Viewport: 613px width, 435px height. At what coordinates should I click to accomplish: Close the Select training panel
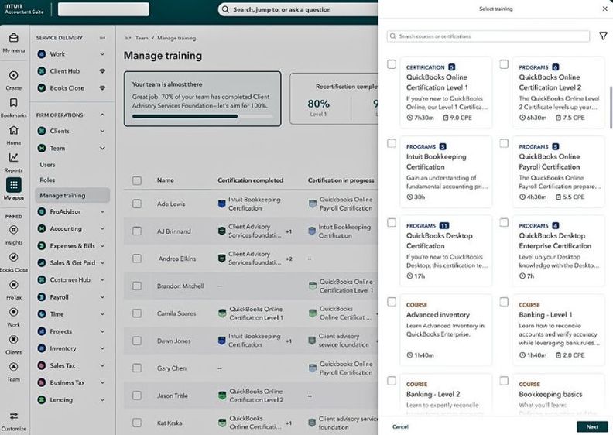pos(604,9)
